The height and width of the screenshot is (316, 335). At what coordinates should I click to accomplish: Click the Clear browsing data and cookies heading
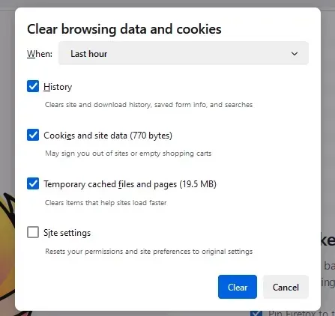(x=124, y=29)
